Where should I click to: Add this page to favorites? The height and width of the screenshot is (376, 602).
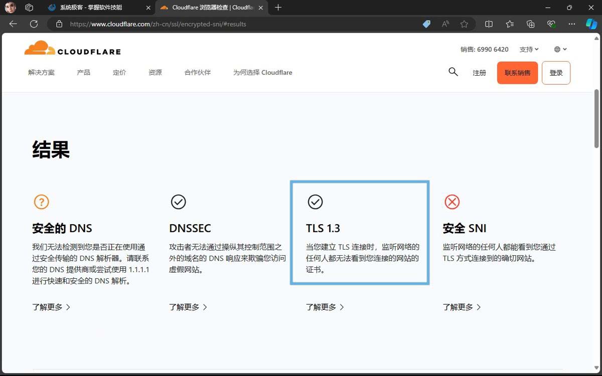[464, 24]
